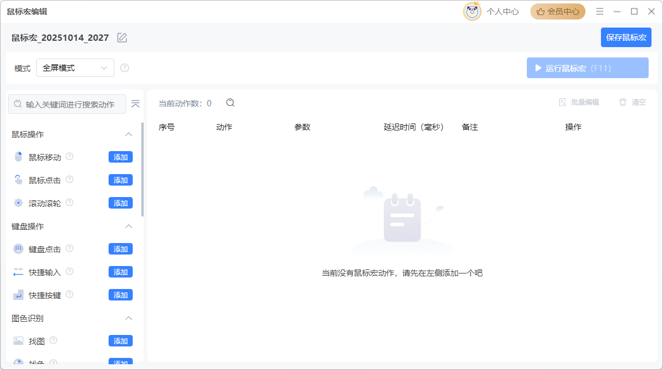Open the 会员中心 membership center
The image size is (663, 370).
pos(557,11)
